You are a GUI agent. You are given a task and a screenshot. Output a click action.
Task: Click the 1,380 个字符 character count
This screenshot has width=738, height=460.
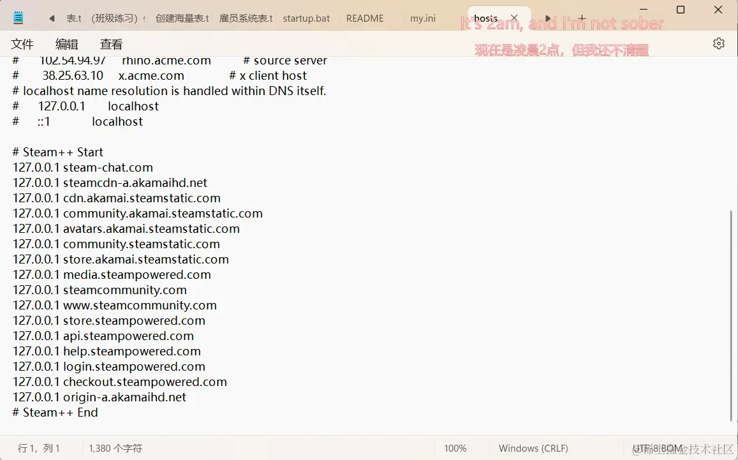(115, 449)
